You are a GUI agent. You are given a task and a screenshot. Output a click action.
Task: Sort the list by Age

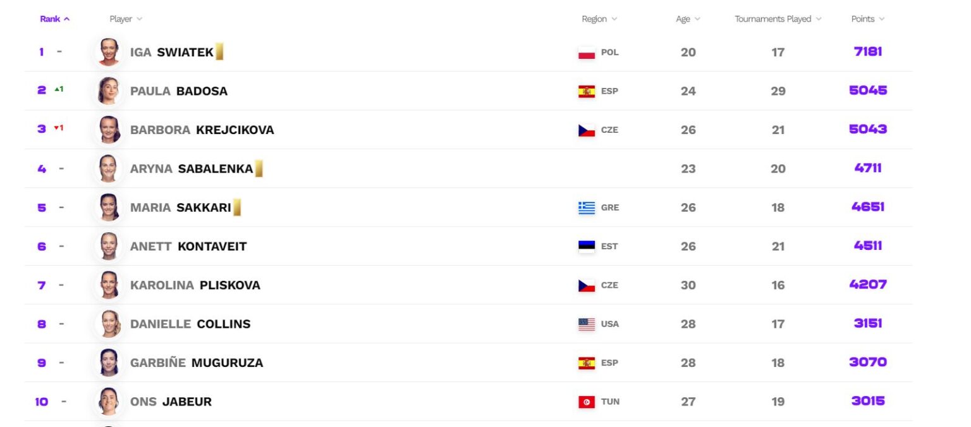coord(688,19)
